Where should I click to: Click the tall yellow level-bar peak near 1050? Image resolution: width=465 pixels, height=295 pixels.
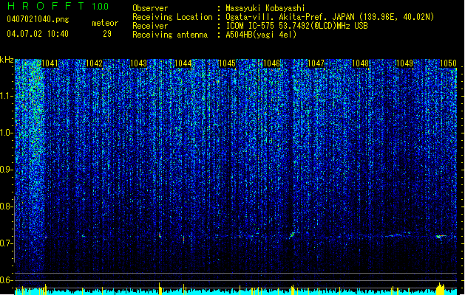coord(441,289)
